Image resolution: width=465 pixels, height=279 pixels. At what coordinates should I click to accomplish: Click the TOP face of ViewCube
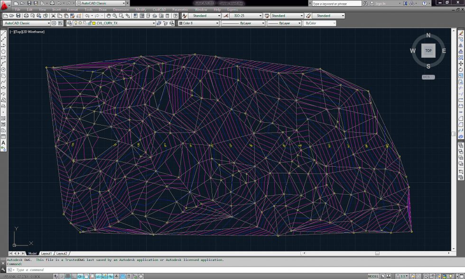point(428,50)
